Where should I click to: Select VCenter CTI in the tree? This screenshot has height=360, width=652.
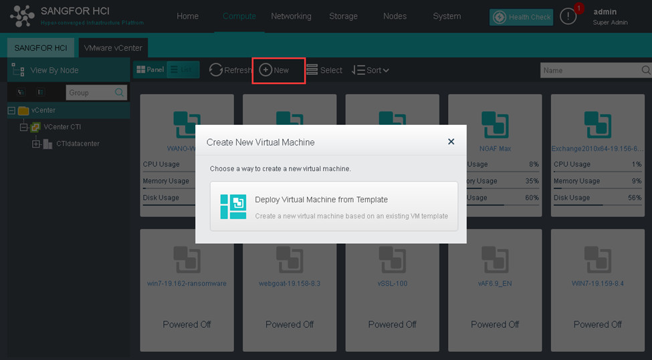click(x=56, y=127)
